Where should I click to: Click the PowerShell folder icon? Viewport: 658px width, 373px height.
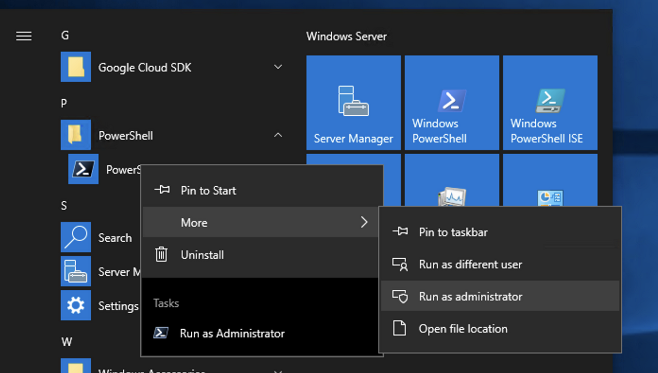[x=76, y=135]
